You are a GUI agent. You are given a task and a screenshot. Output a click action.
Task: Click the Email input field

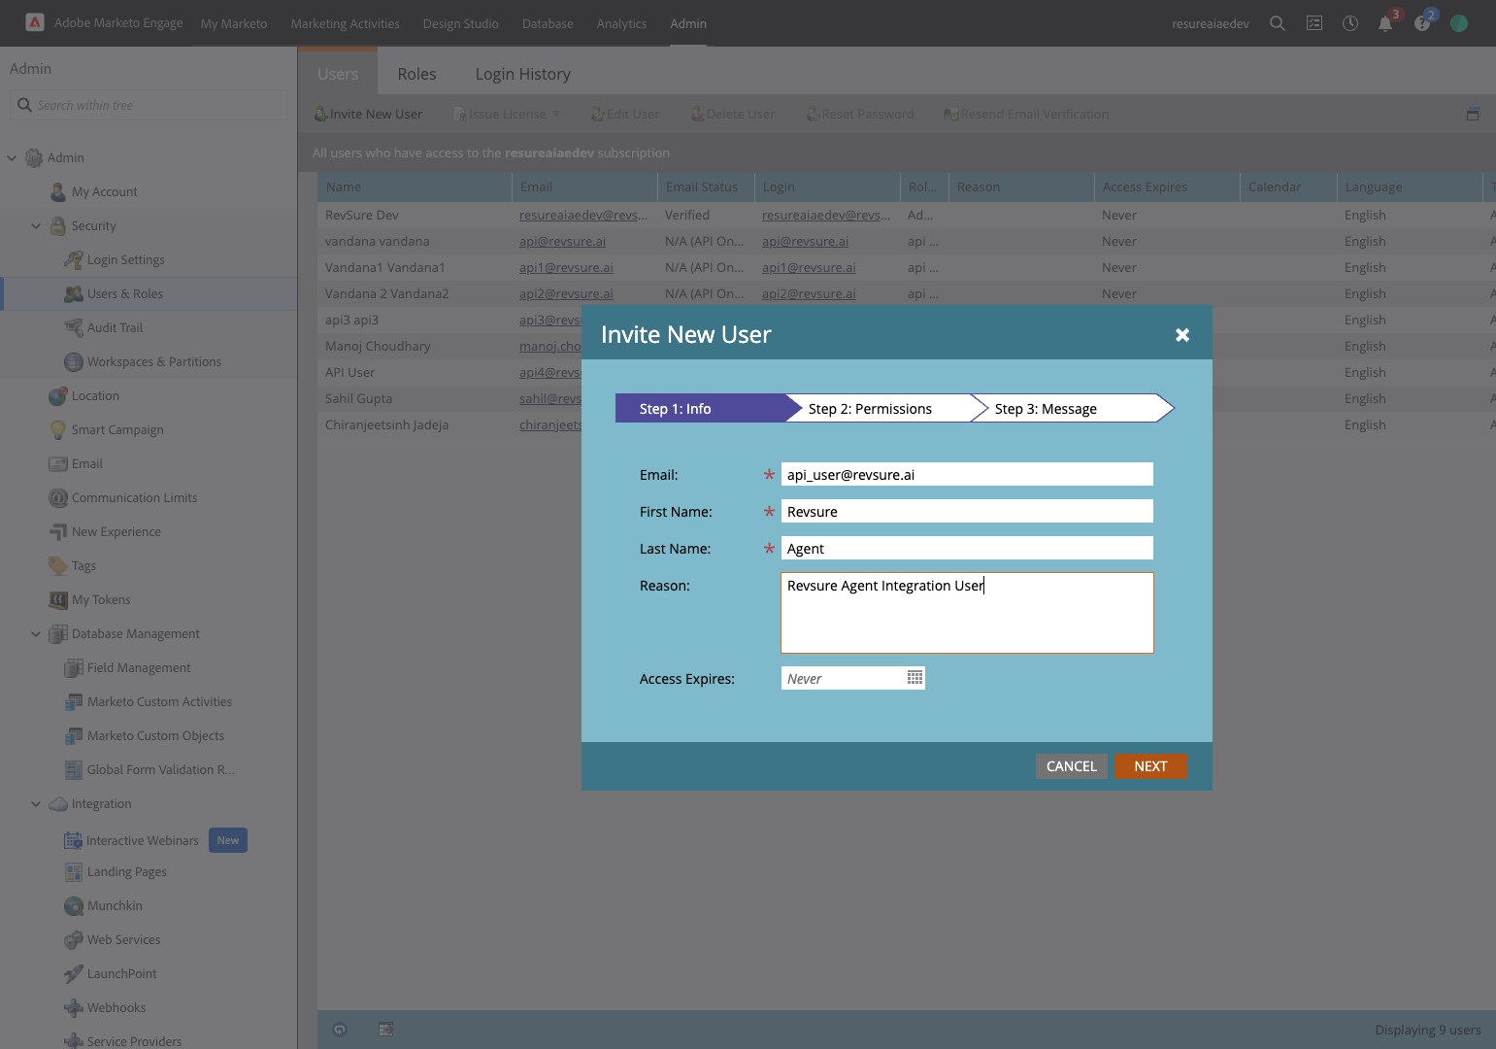[x=967, y=474]
